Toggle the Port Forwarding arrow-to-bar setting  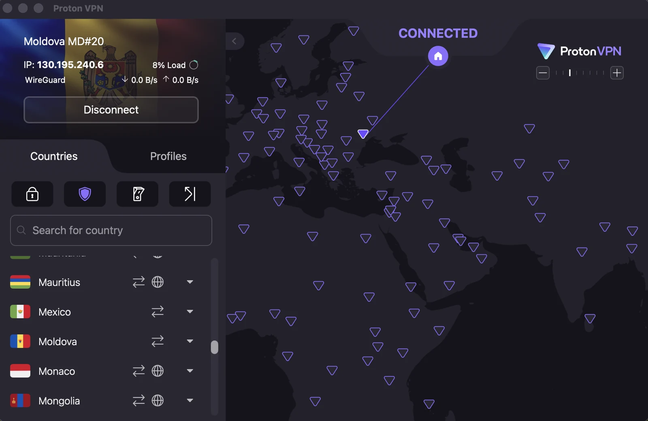point(190,194)
